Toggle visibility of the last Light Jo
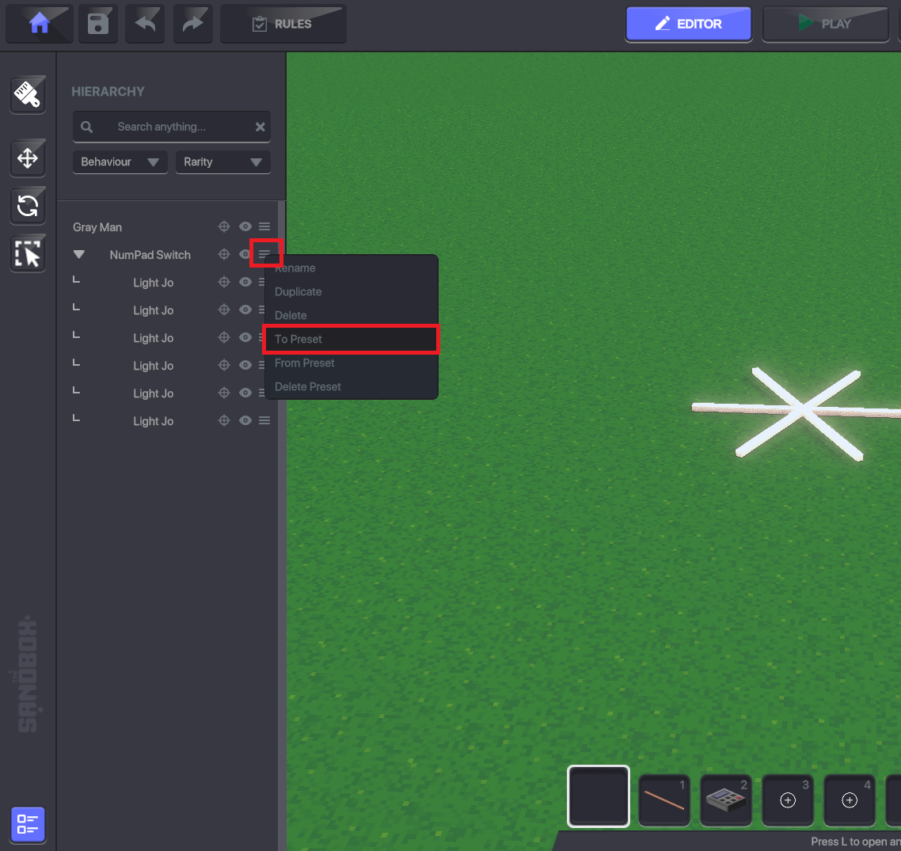This screenshot has height=851, width=901. [x=245, y=421]
